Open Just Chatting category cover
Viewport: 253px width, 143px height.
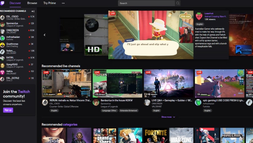[54, 136]
